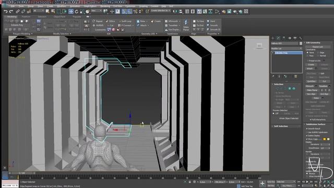Open the Edit menu
Viewport: 334px width, 188px height.
pyautogui.click(x=13, y=6)
